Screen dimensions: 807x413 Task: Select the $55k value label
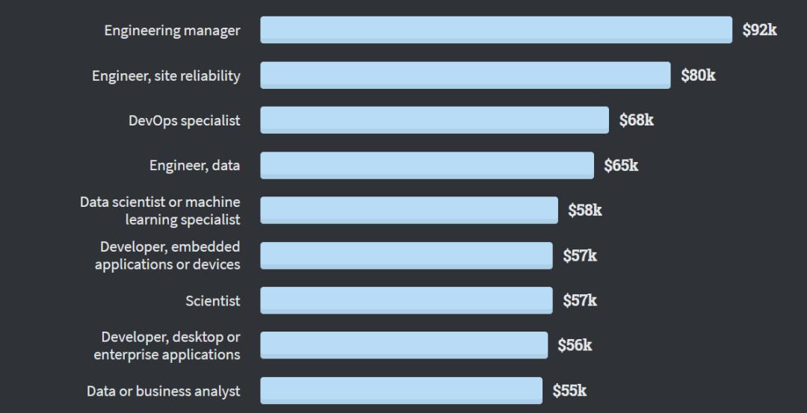coord(569,391)
